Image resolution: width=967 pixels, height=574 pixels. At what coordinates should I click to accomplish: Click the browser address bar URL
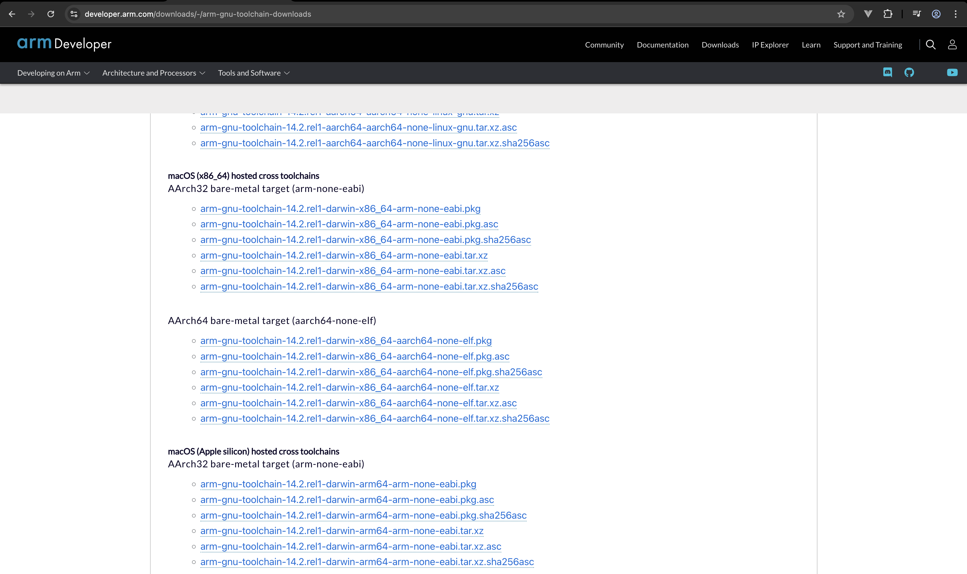pyautogui.click(x=198, y=14)
